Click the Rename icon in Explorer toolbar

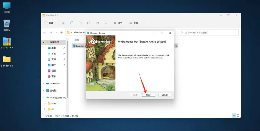click(89, 23)
